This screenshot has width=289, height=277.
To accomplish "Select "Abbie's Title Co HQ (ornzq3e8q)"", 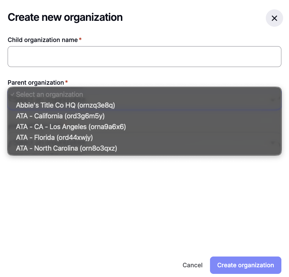I will point(65,105).
